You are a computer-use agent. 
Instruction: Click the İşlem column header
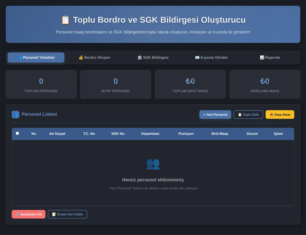click(x=278, y=134)
